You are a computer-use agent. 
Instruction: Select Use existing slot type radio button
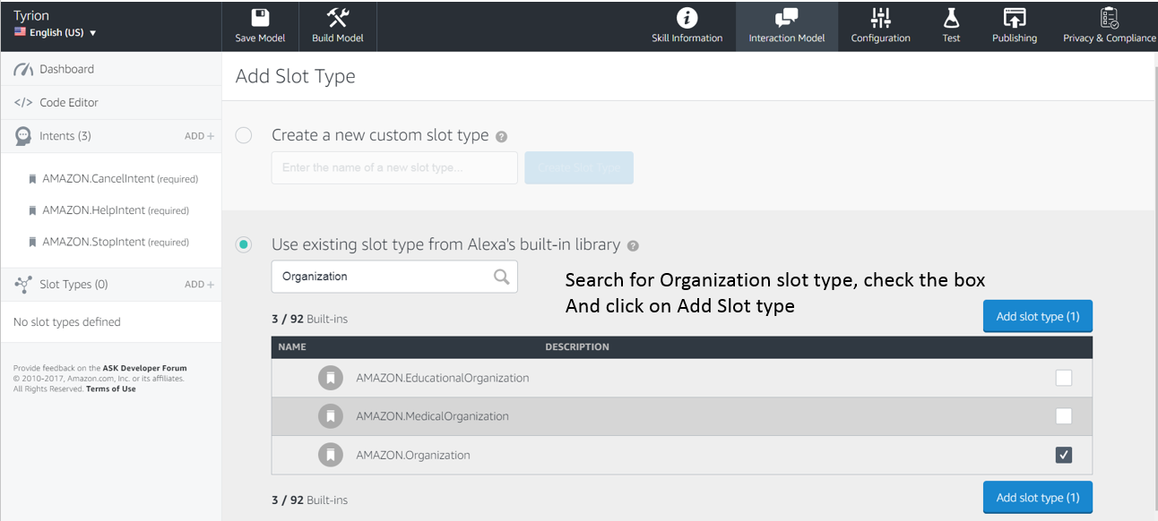244,244
